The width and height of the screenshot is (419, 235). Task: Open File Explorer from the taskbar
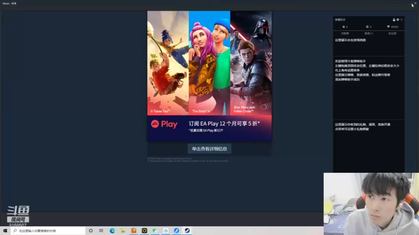click(123, 231)
